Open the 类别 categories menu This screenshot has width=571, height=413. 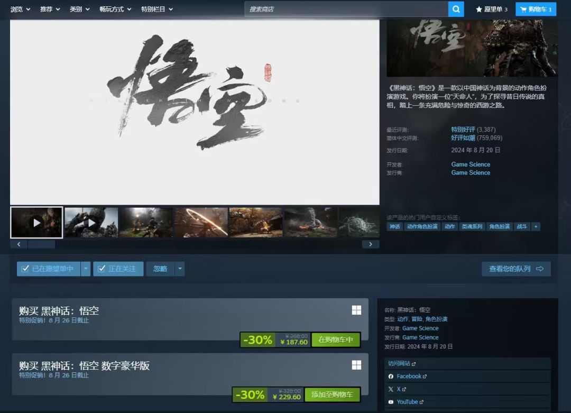point(79,9)
